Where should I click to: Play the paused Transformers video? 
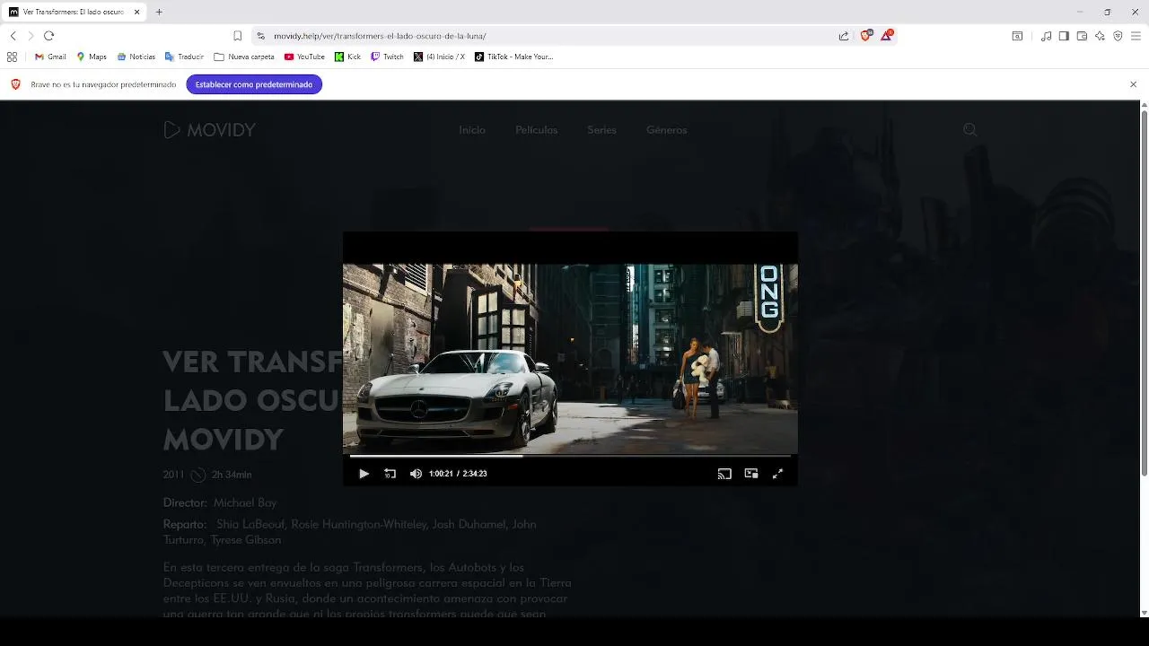[364, 474]
